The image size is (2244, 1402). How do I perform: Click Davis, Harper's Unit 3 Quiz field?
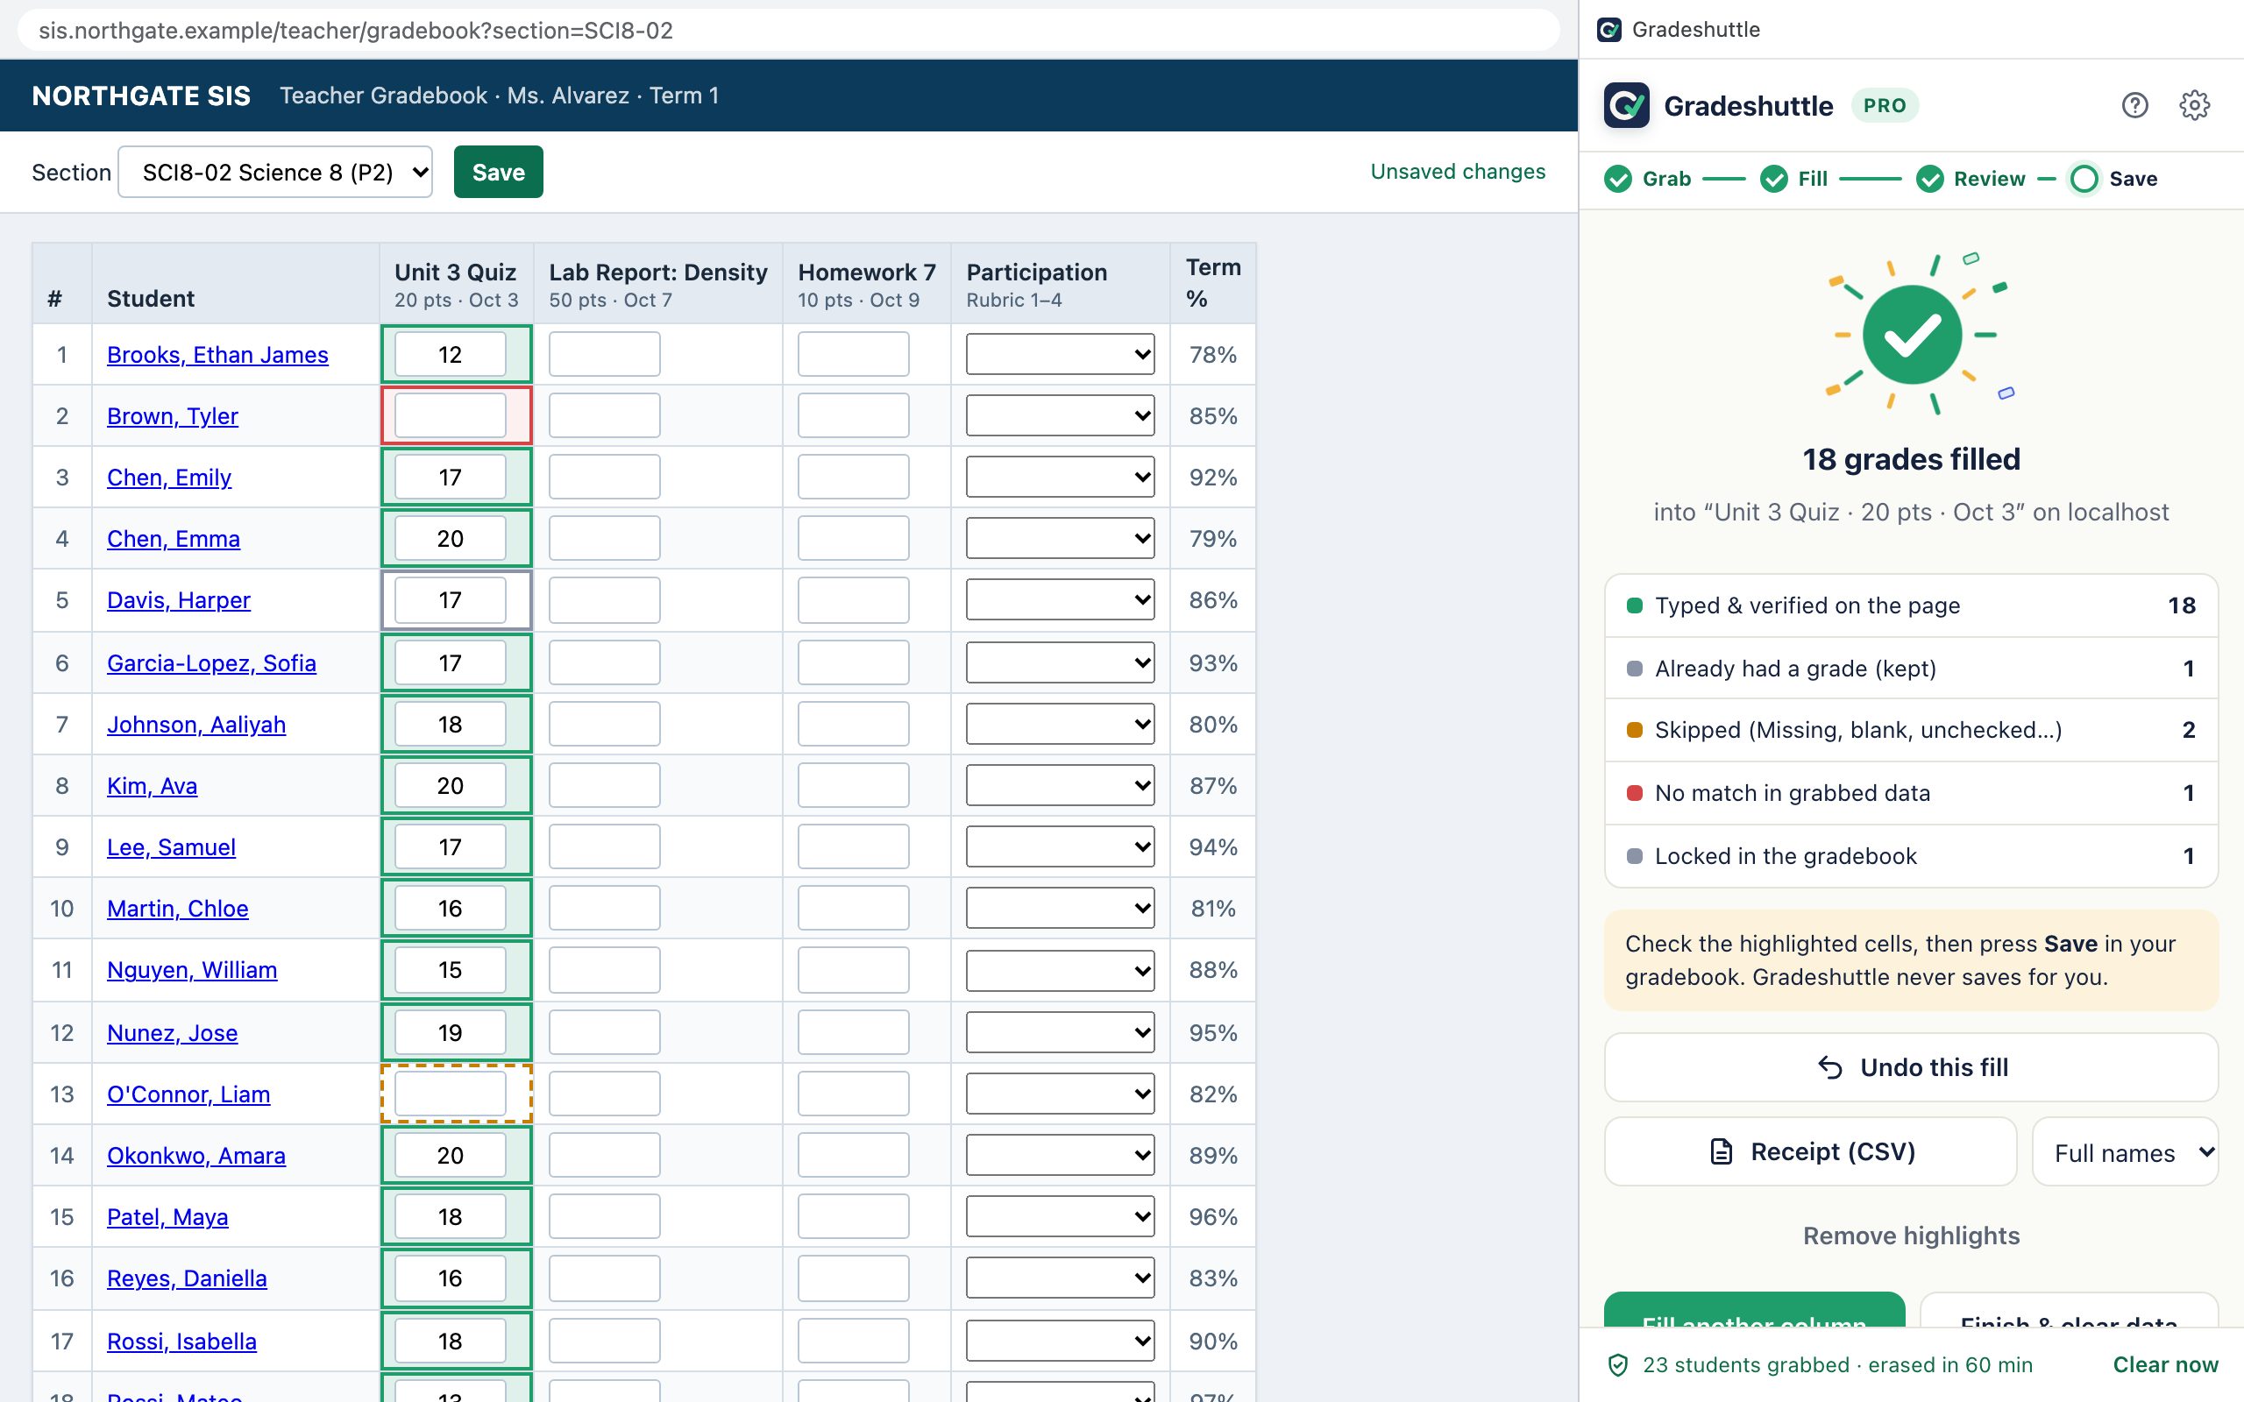[450, 600]
